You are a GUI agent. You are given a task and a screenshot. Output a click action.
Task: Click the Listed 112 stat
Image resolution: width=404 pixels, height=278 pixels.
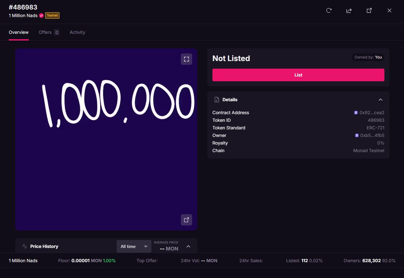(x=304, y=260)
